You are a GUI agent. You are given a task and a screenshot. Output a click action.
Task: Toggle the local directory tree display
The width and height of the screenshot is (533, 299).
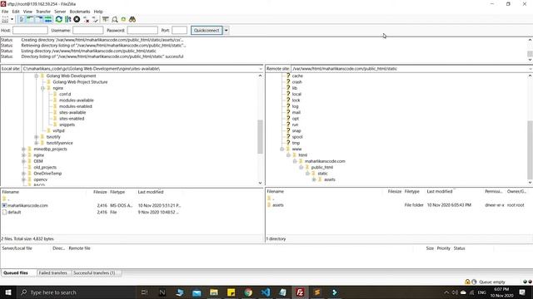(x=30, y=19)
